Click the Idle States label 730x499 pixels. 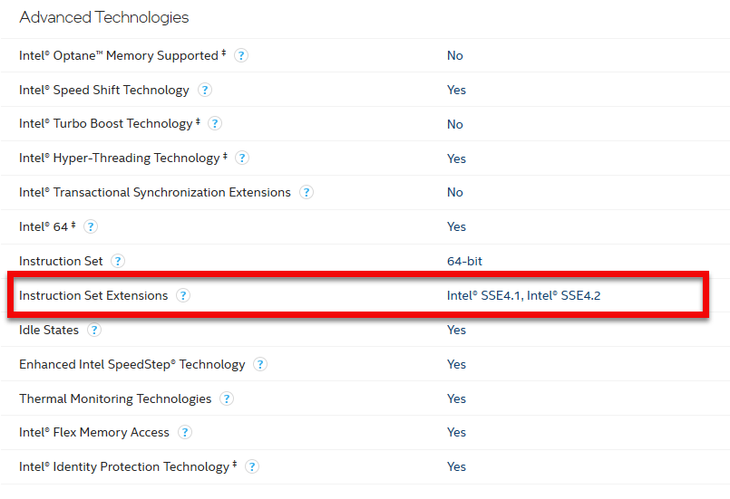(x=49, y=330)
